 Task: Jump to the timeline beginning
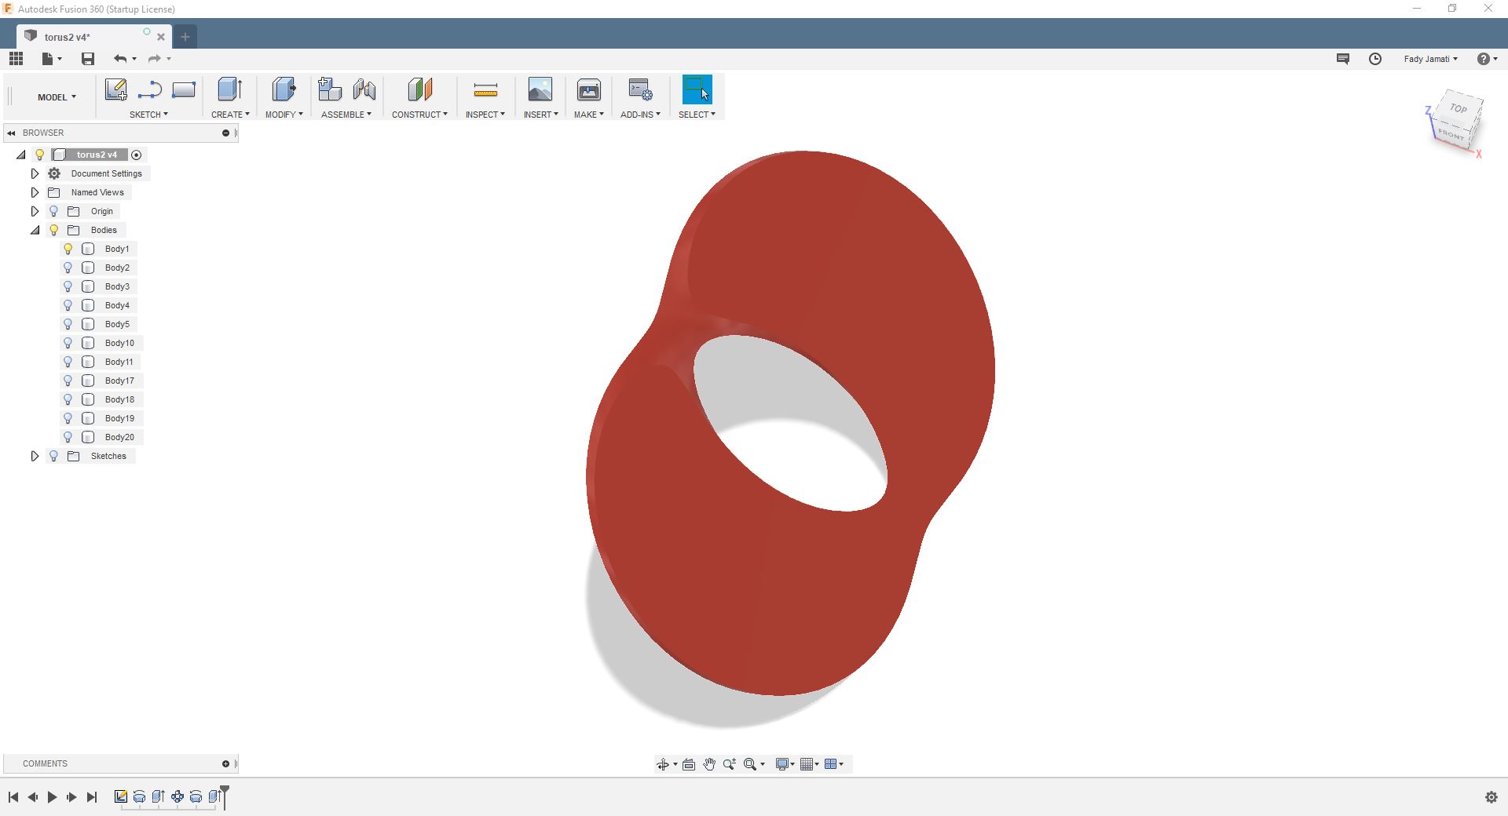click(13, 797)
